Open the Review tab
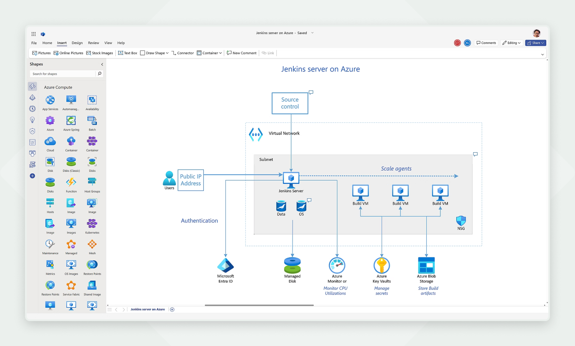 point(93,43)
